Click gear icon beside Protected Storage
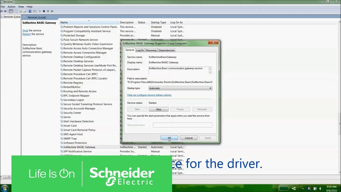Viewport: 341px width, 192px height. coord(62,35)
